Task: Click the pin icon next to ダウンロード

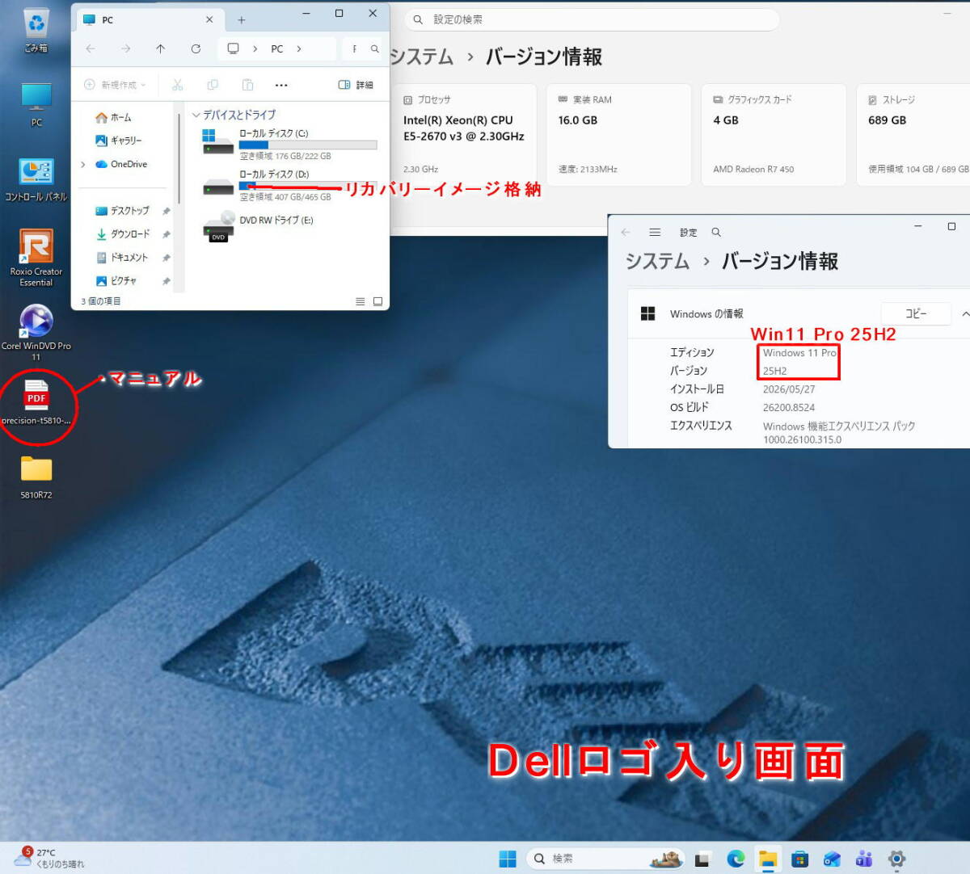Action: [x=166, y=234]
